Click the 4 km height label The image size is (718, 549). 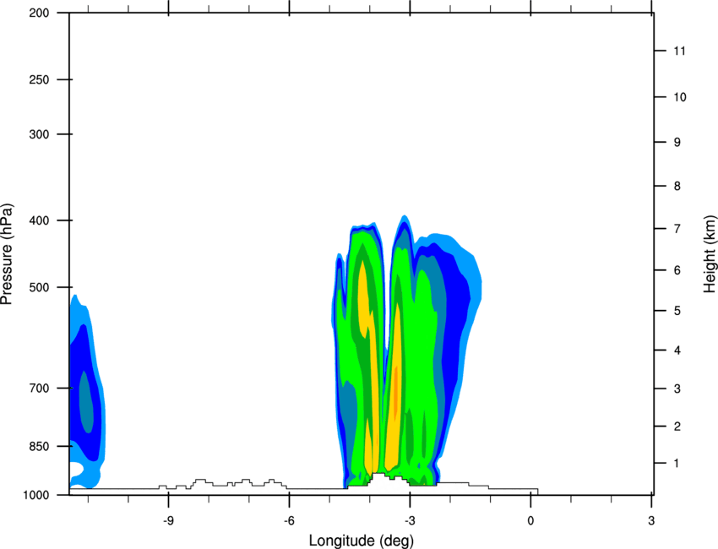[x=677, y=351]
